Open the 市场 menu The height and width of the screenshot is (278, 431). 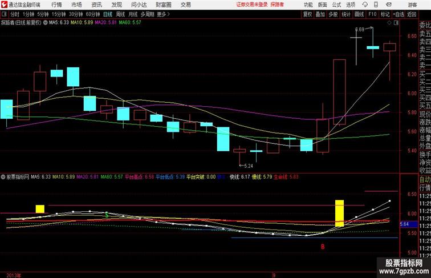click(x=76, y=5)
